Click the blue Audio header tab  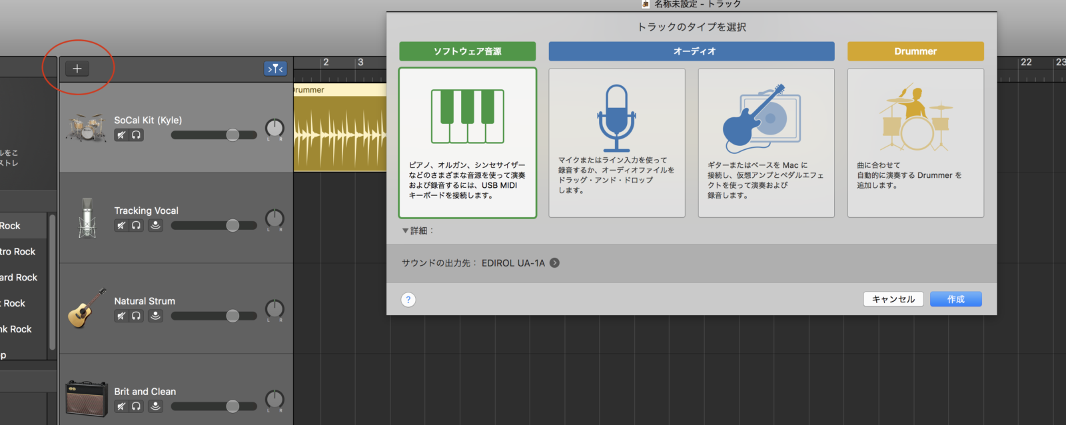click(x=691, y=51)
